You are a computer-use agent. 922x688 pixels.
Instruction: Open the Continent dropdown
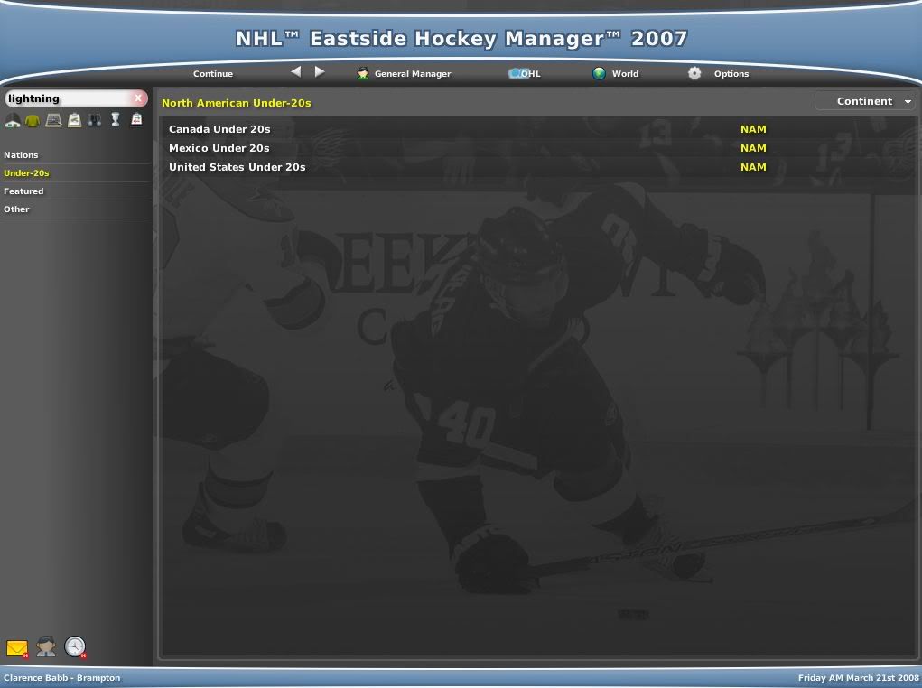[867, 102]
